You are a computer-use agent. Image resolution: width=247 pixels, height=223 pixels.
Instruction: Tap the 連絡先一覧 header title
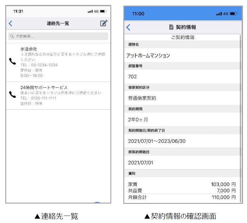[x=58, y=23]
